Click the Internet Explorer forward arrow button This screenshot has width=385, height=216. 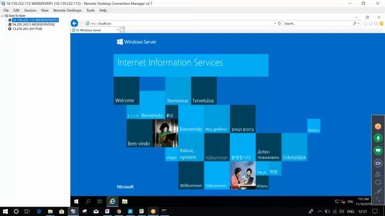[x=82, y=23]
